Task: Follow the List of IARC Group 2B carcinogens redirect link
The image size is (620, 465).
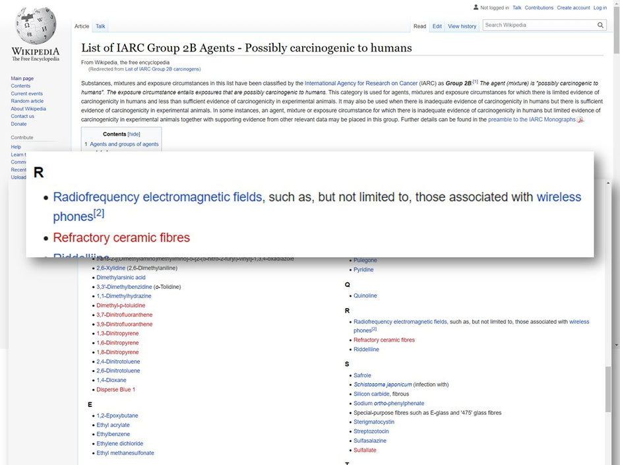Action: tap(162, 69)
